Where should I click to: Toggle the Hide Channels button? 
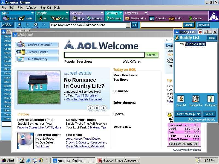(7, 25)
